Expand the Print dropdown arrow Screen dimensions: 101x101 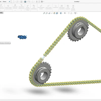[x=27, y=2]
